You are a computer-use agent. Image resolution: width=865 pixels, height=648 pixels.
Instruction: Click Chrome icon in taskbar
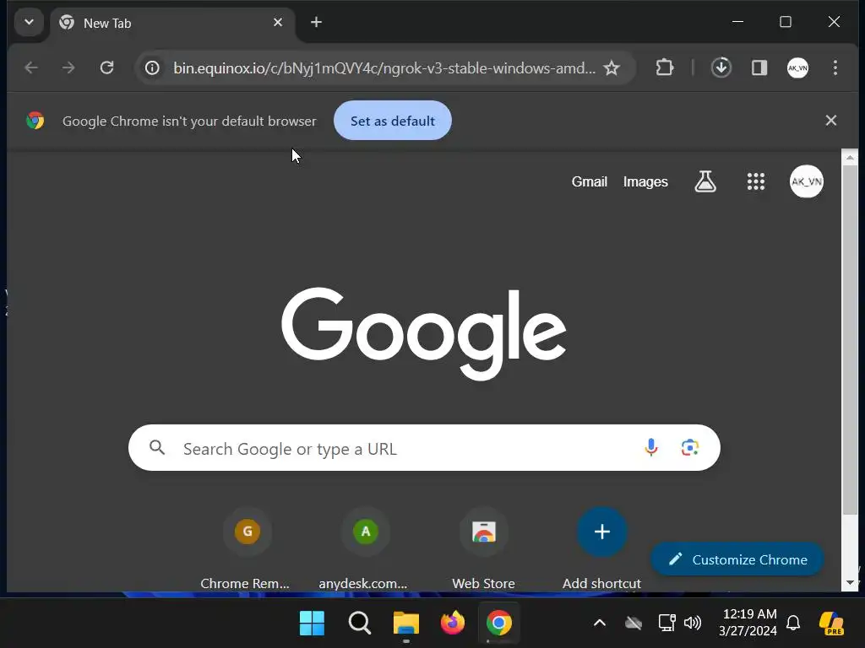pos(498,624)
